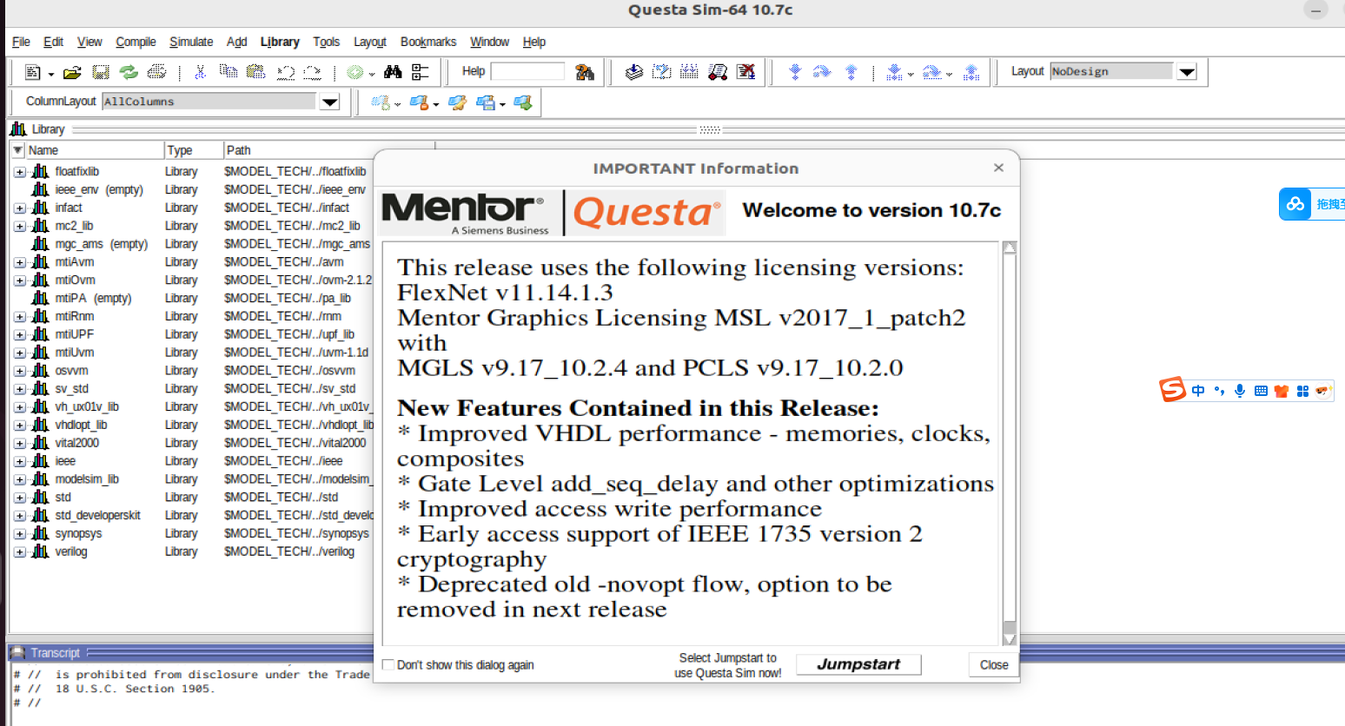Viewport: 1345px width, 726px height.
Task: Click the Close button in dialog
Action: click(x=994, y=664)
